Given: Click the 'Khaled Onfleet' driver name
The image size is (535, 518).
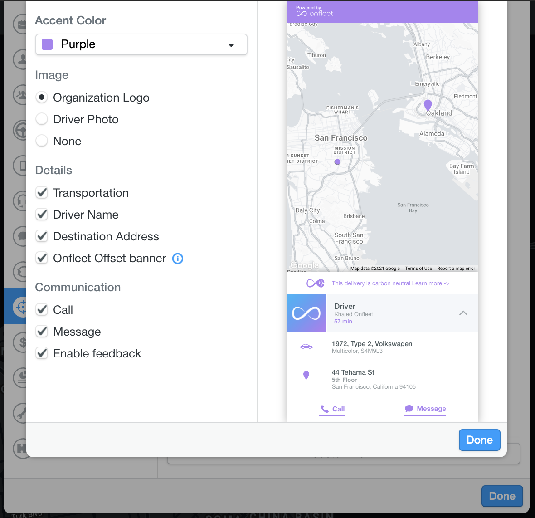Looking at the screenshot, I should [x=354, y=314].
